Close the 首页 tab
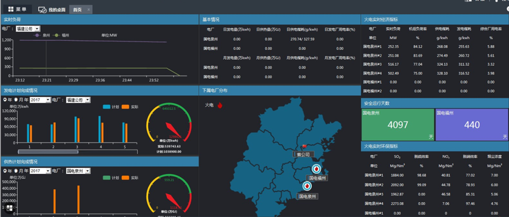Screen dimensions: 509x217 tap(89, 10)
